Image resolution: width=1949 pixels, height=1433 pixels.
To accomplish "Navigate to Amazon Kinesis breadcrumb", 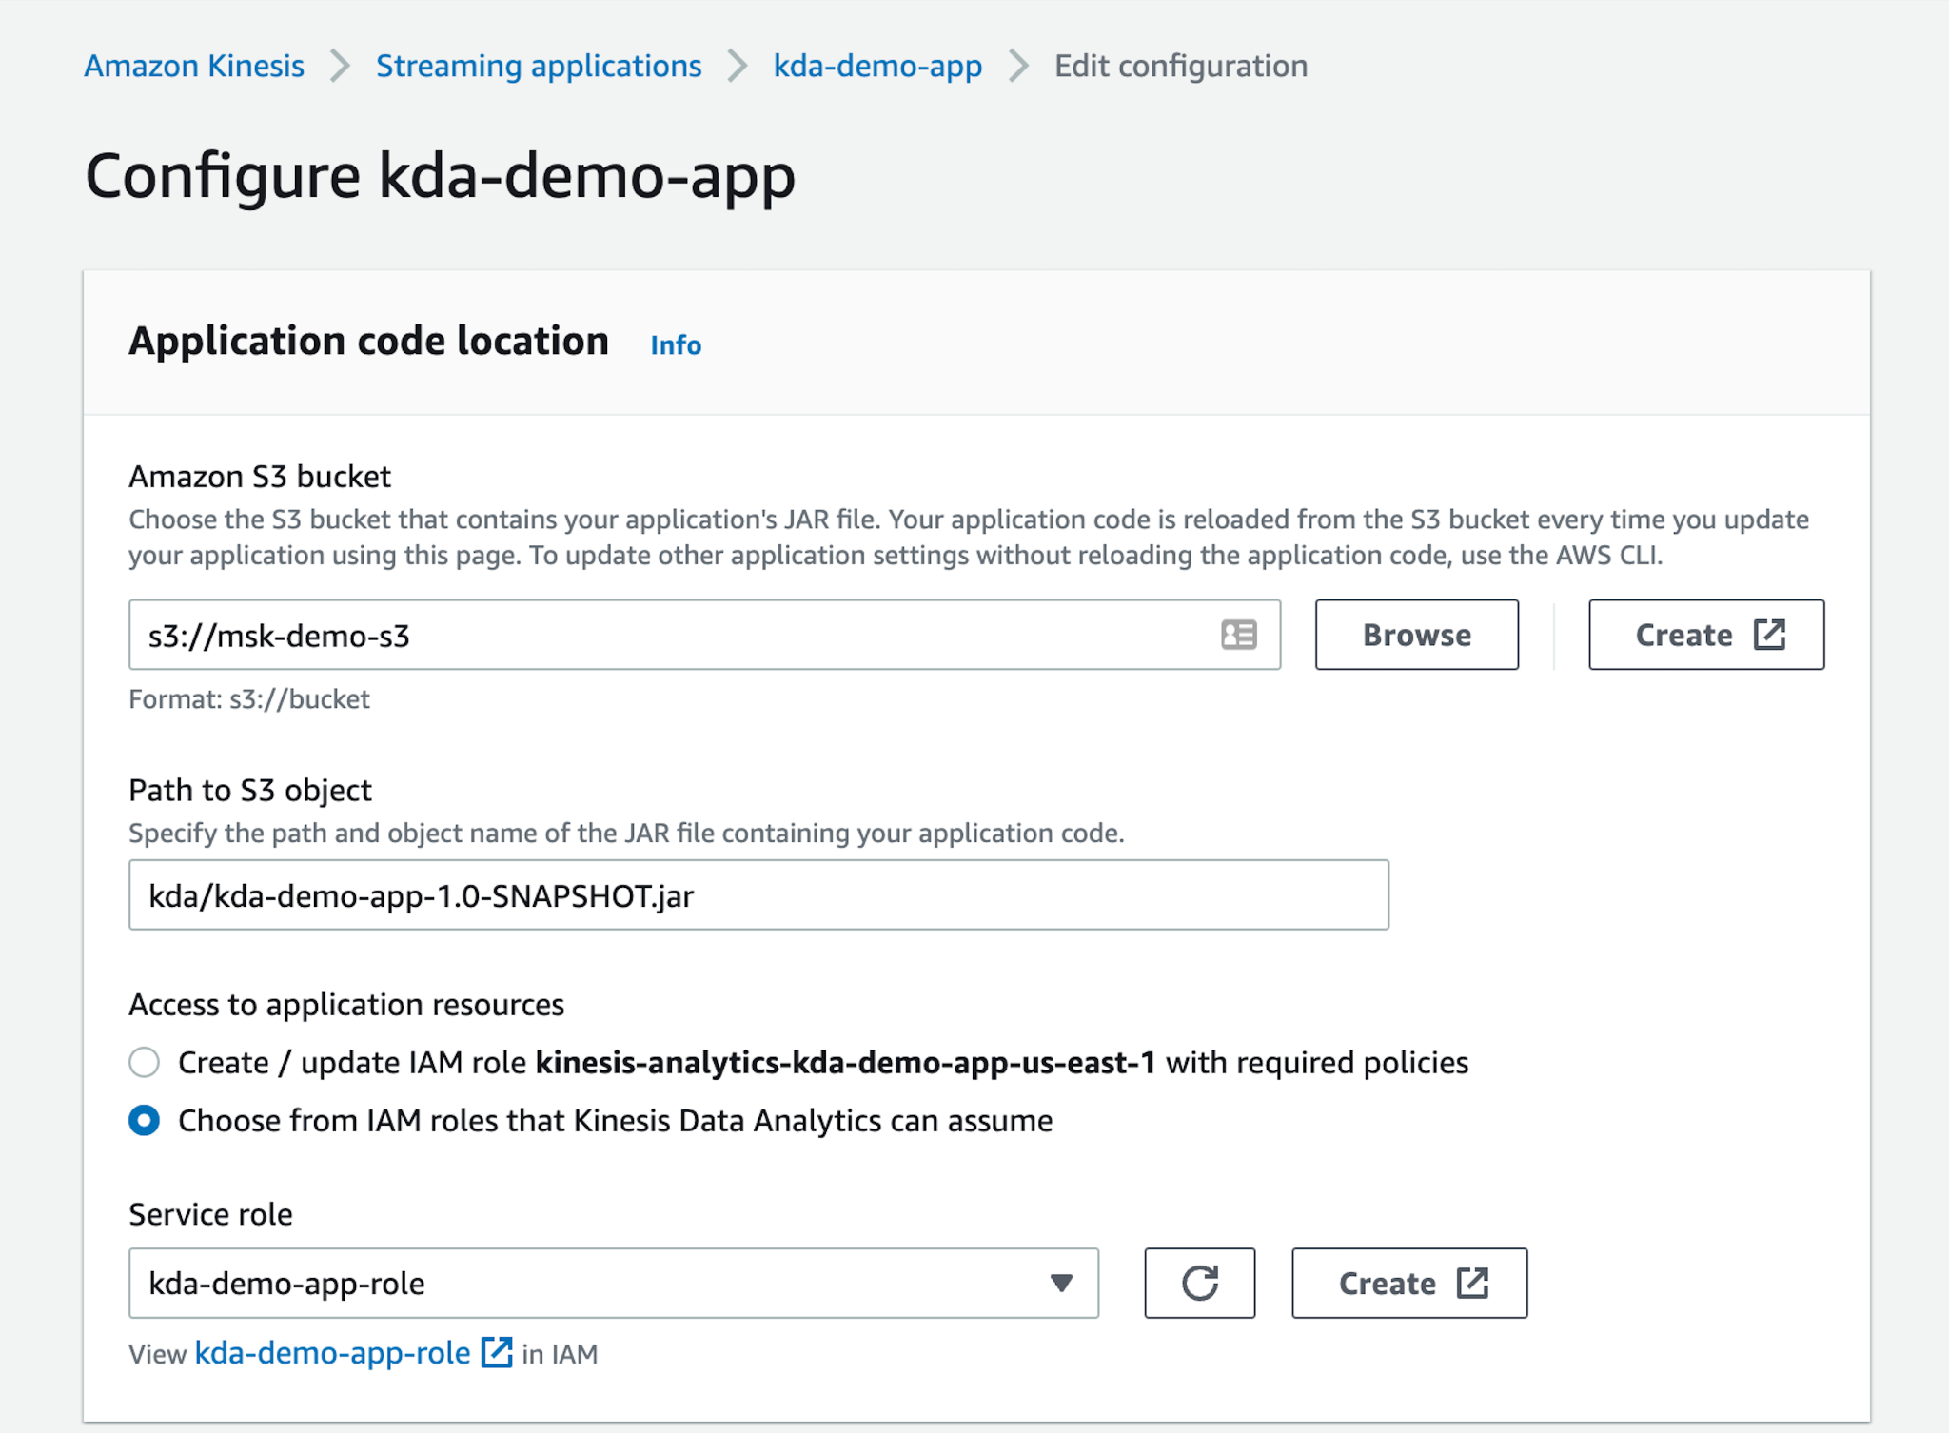I will tap(193, 65).
